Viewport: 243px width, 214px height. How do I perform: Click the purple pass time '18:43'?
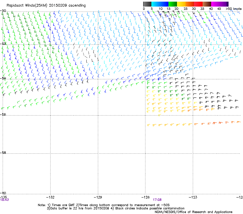pyautogui.click(x=5, y=200)
